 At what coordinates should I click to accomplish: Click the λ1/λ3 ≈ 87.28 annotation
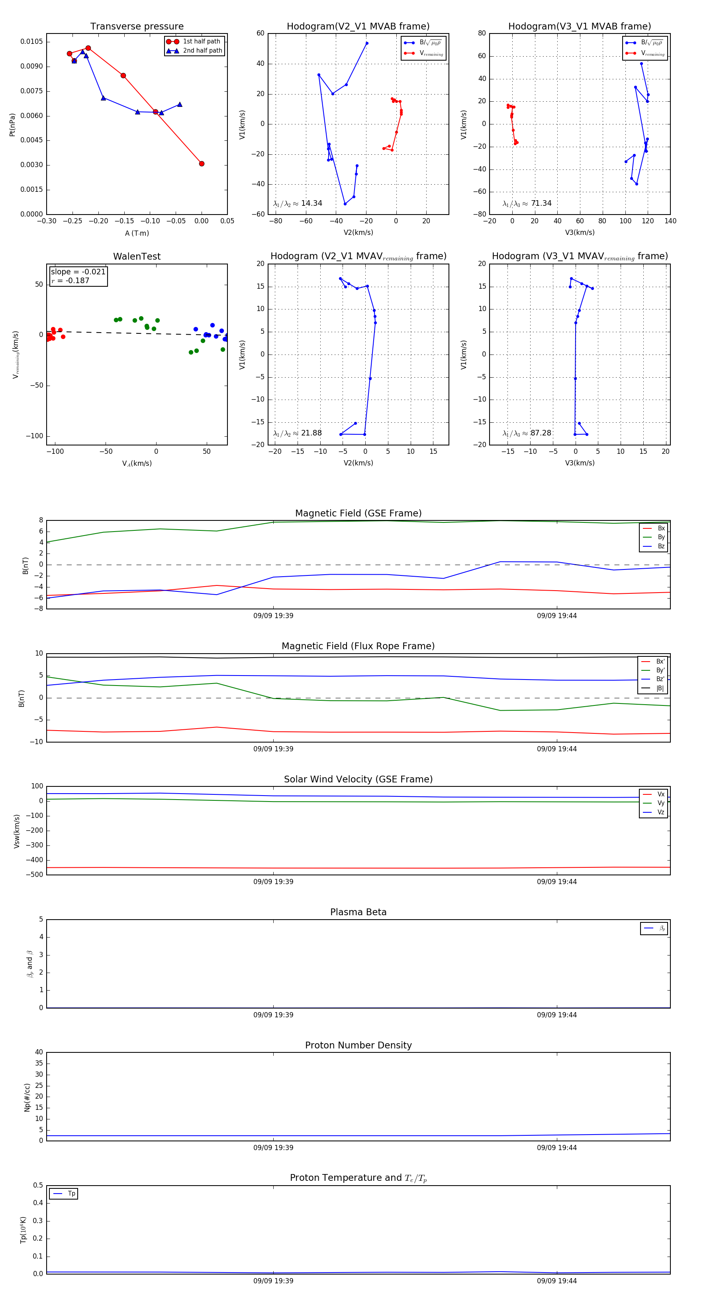tap(527, 433)
